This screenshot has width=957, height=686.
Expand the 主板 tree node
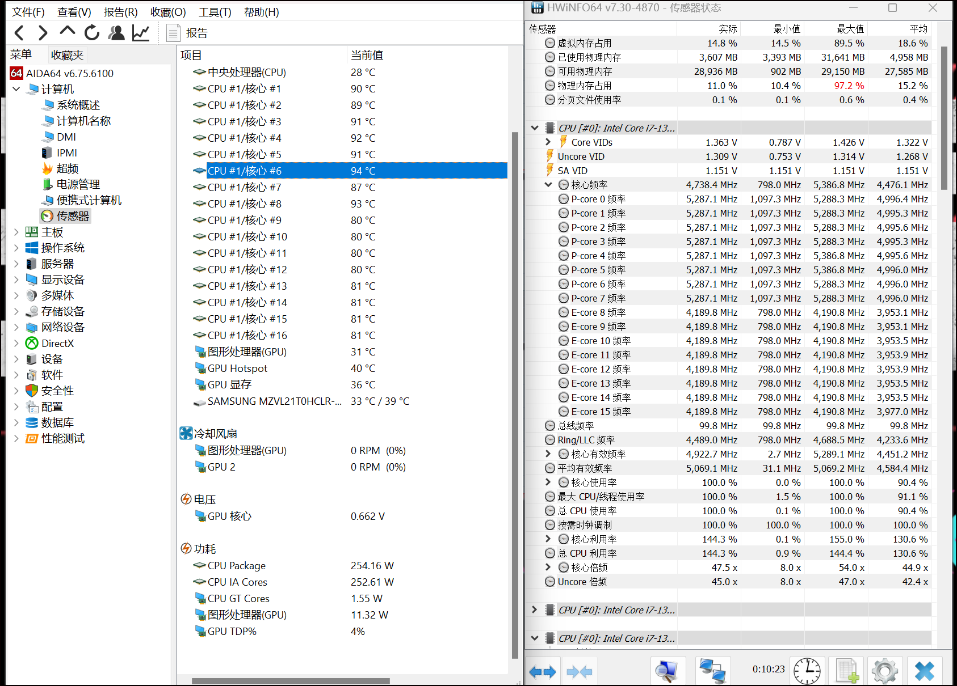[16, 232]
